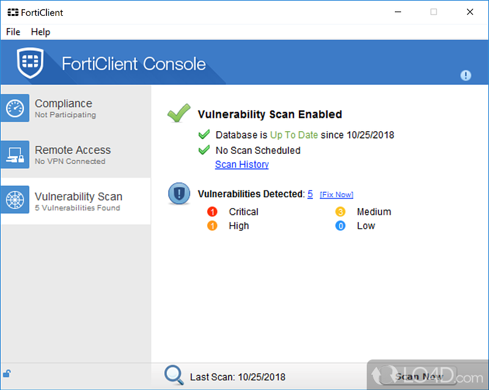
Task: Click the FortiClient shield logo
Action: click(x=30, y=63)
